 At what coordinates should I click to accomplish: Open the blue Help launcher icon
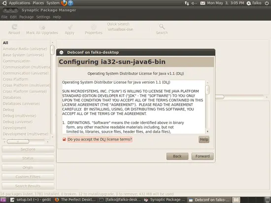click(x=70, y=3)
